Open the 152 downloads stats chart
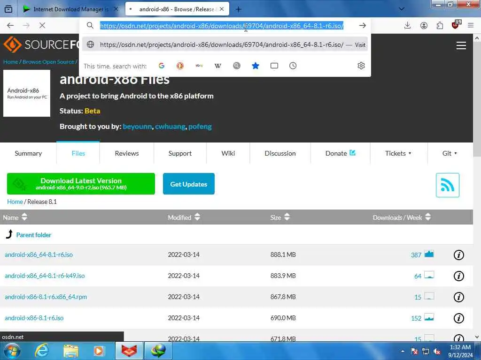Image resolution: width=481 pixels, height=360 pixels. coord(429,317)
